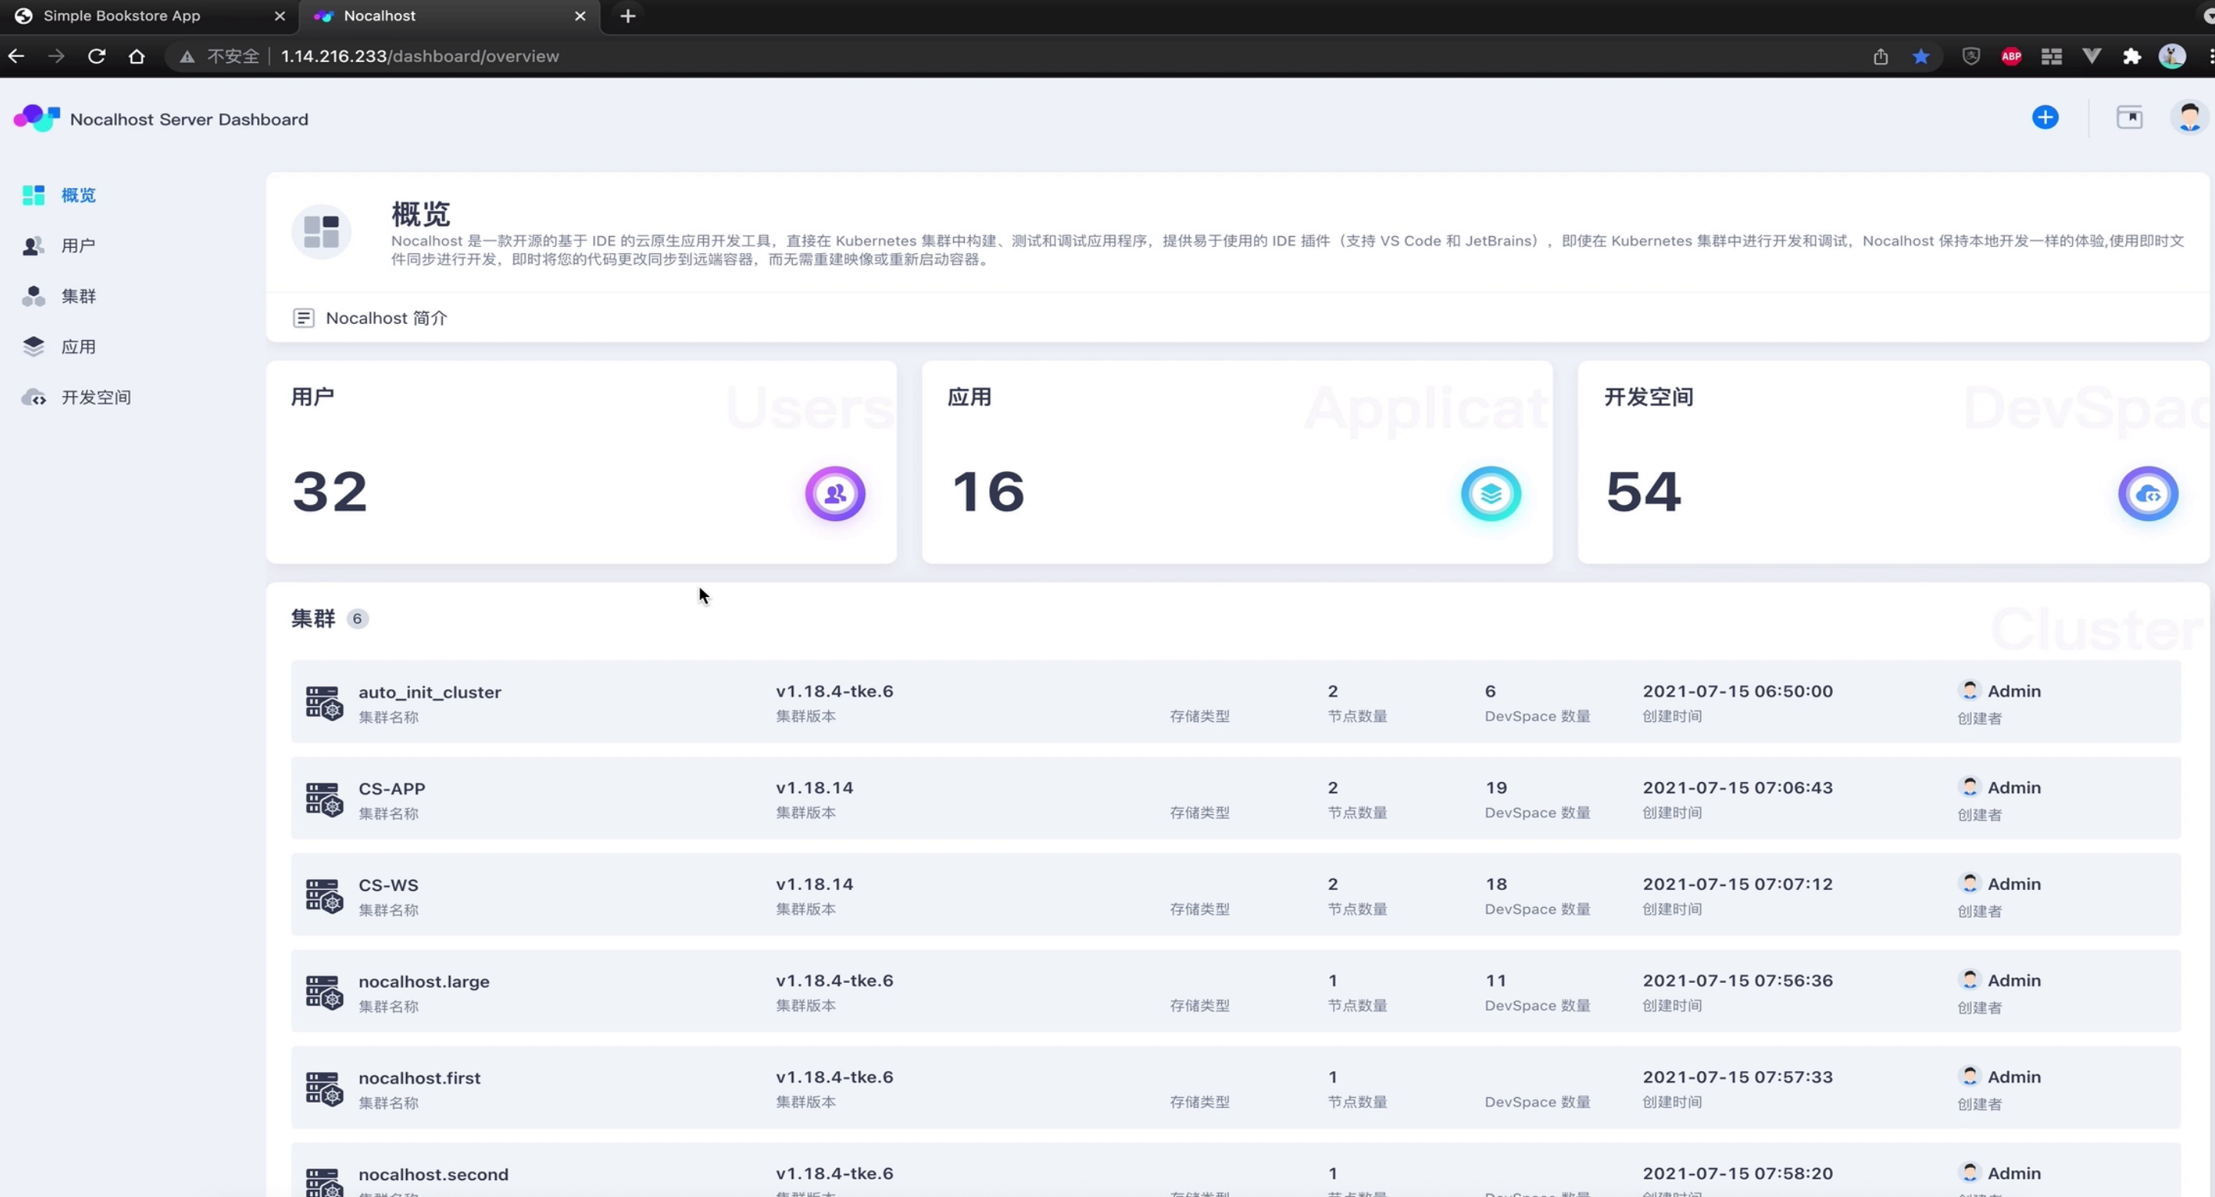
Task: Switch to the Simple Bookstore App tab
Action: tap(122, 15)
